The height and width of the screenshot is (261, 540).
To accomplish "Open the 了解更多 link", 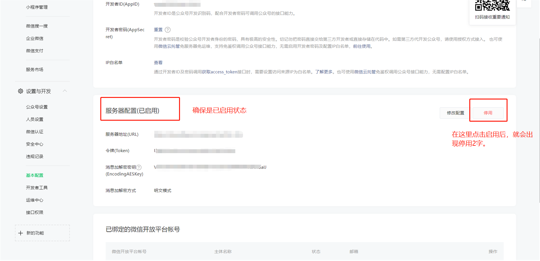I will click(x=324, y=72).
